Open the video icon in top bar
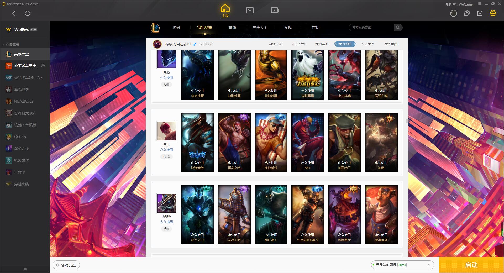The height and width of the screenshot is (273, 504). (x=275, y=10)
